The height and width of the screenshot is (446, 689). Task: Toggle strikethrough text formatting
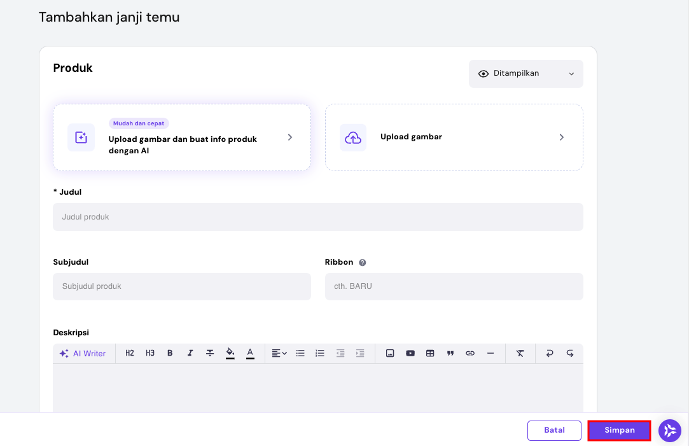point(210,353)
